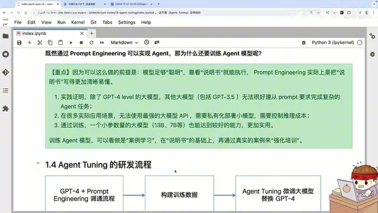Collapse the 1.4 Agent Tuning heading section
Screen dimensions: 378x213
coord(38,163)
